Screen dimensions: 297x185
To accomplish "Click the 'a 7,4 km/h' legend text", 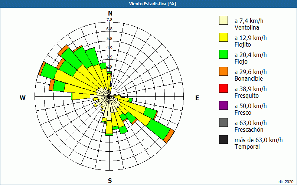I will 249,21.
